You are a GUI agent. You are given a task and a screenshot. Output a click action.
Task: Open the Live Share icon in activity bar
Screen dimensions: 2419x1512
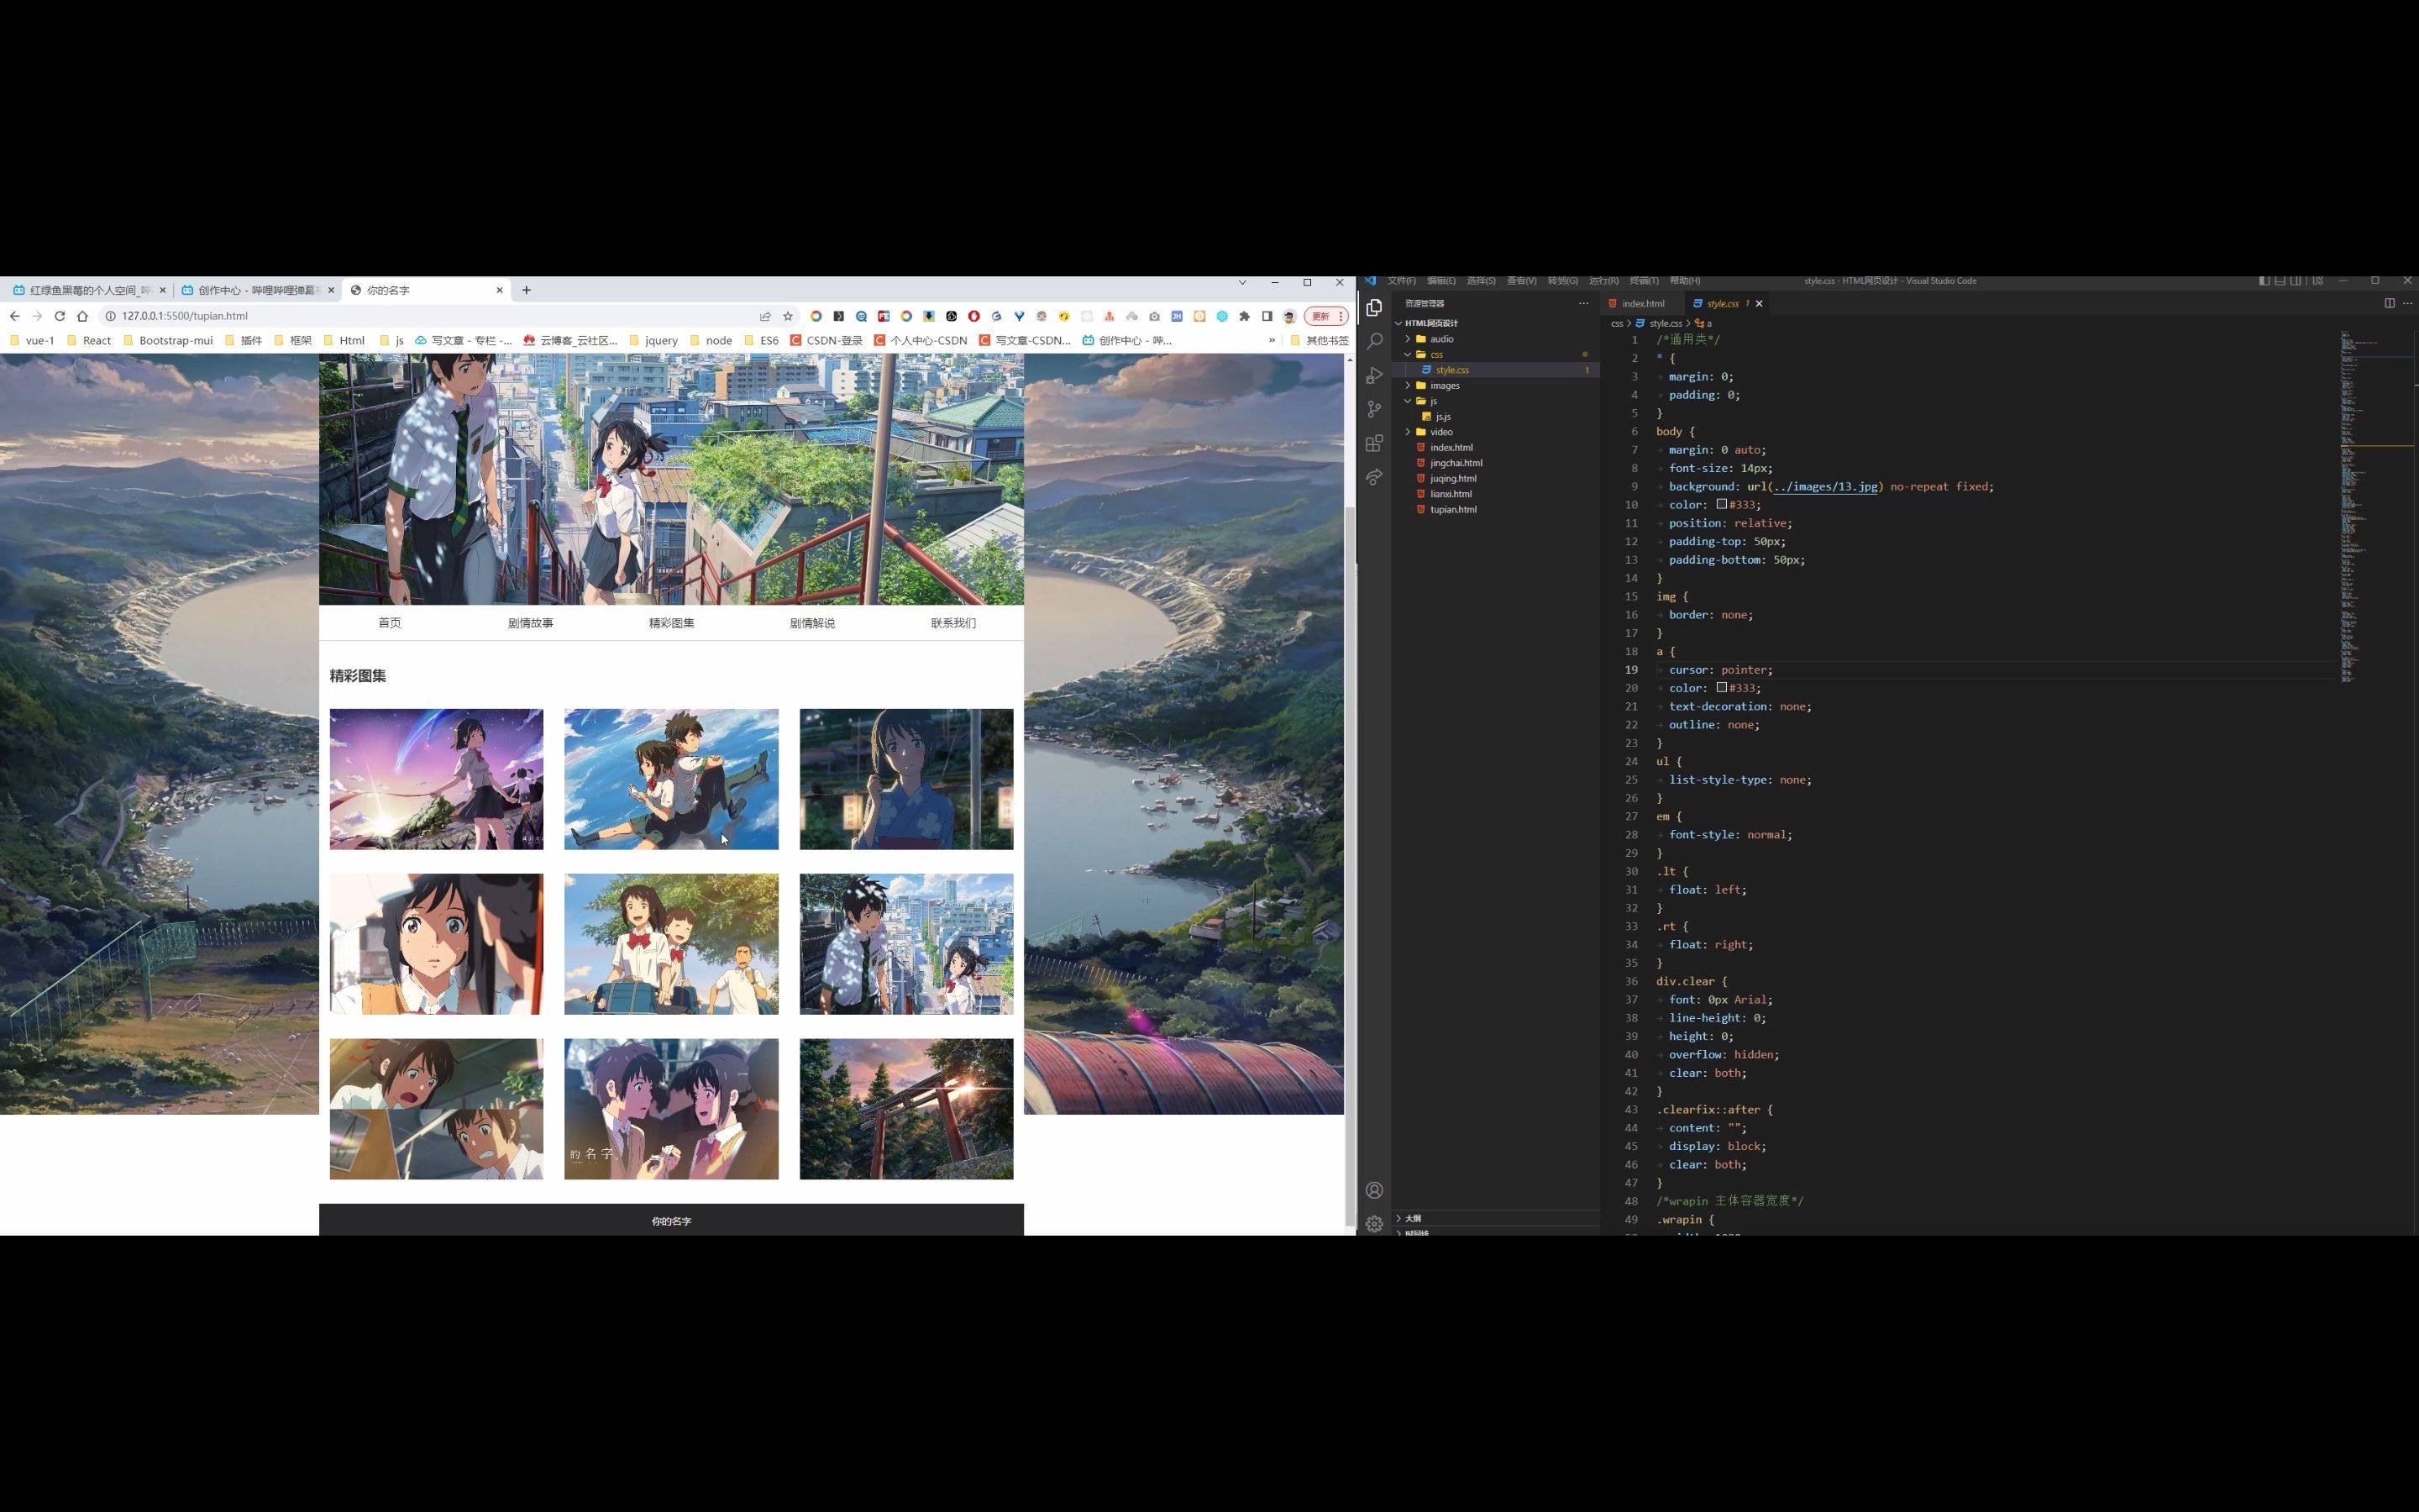pos(1374,477)
